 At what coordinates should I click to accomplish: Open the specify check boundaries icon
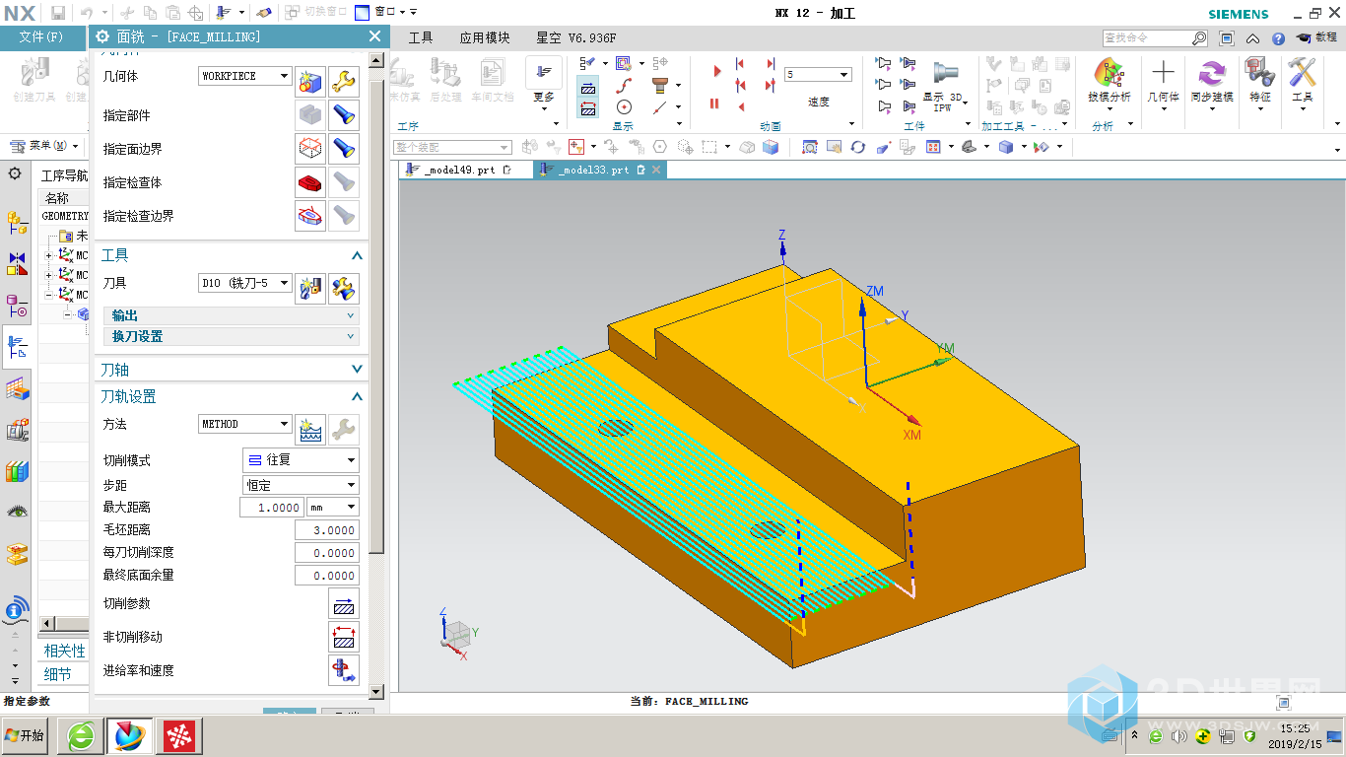310,216
